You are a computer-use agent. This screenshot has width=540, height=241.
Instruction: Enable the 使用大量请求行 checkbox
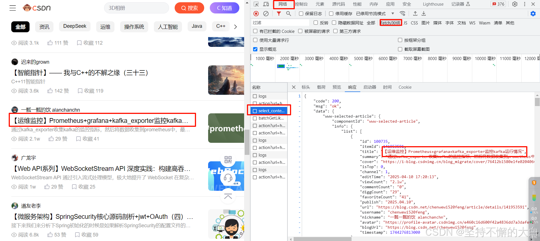pyautogui.click(x=255, y=40)
